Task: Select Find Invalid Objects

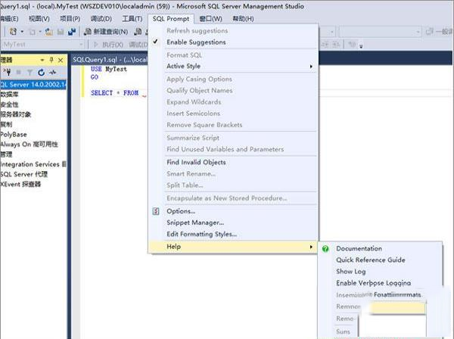Action: tap(196, 163)
